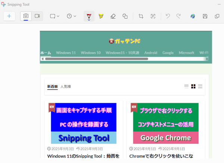Switch to Record video mode
This screenshot has height=163, width=224.
pos(37,16)
